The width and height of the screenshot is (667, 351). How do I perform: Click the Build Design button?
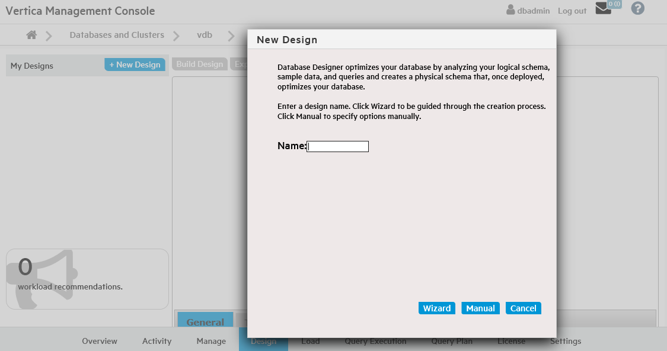(x=200, y=65)
